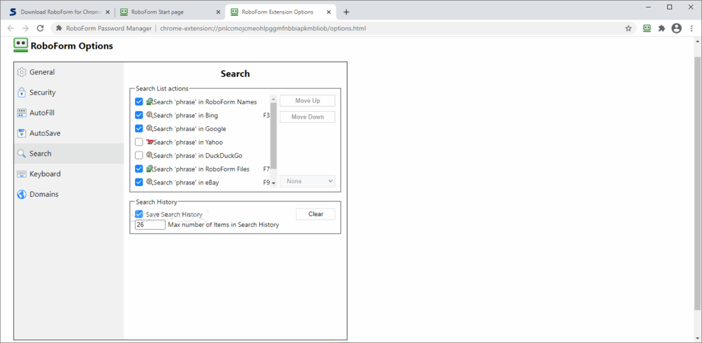This screenshot has width=702, height=343.
Task: Click the extension puzzle icon in address bar
Action: 59,28
